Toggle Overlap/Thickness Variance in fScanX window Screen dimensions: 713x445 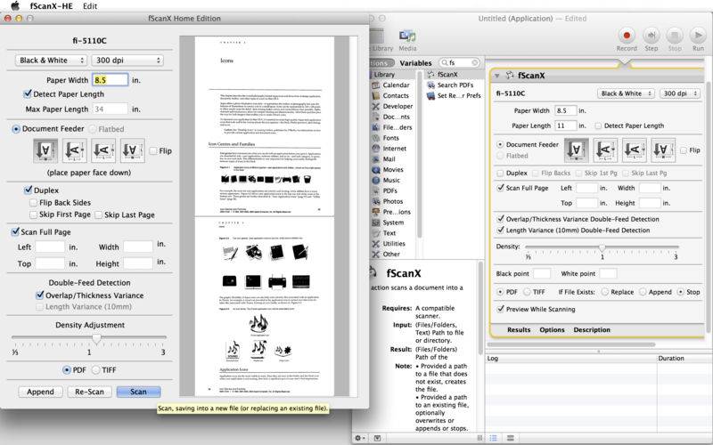tap(39, 295)
